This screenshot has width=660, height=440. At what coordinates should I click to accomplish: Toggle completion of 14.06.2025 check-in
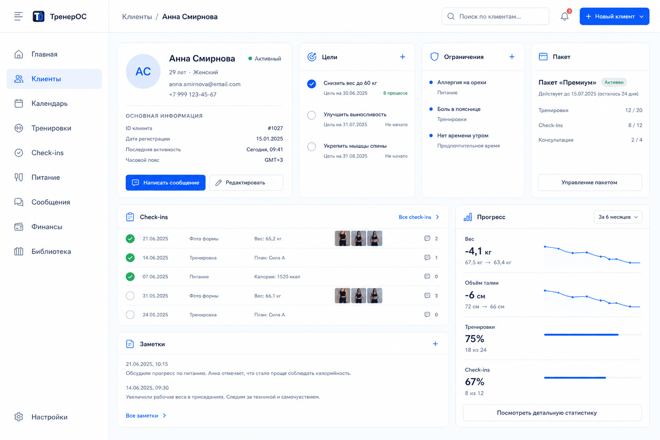130,258
